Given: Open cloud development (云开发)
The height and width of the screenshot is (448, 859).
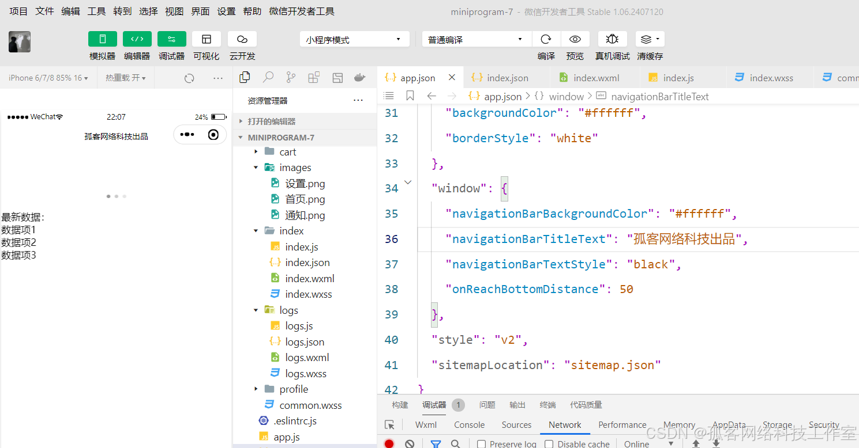Looking at the screenshot, I should pos(242,39).
